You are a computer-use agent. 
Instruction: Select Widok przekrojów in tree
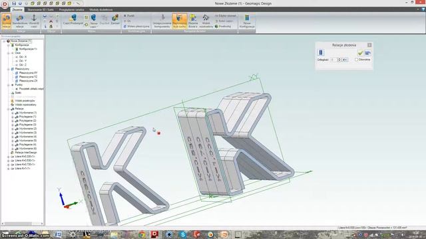pyautogui.click(x=25, y=101)
